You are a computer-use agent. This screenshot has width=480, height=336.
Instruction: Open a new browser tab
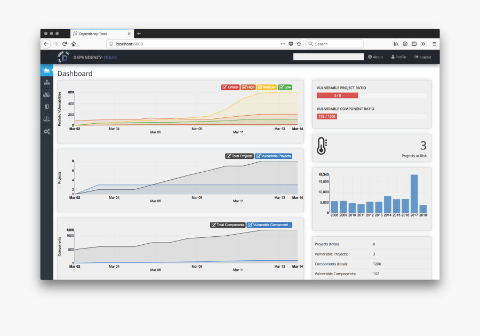click(x=139, y=33)
